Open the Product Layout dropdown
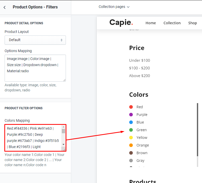The width and height of the screenshot is (202, 183). tap(35, 40)
